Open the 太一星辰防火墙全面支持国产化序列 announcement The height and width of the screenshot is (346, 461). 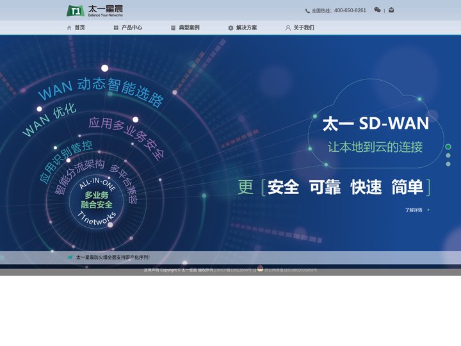click(x=113, y=258)
